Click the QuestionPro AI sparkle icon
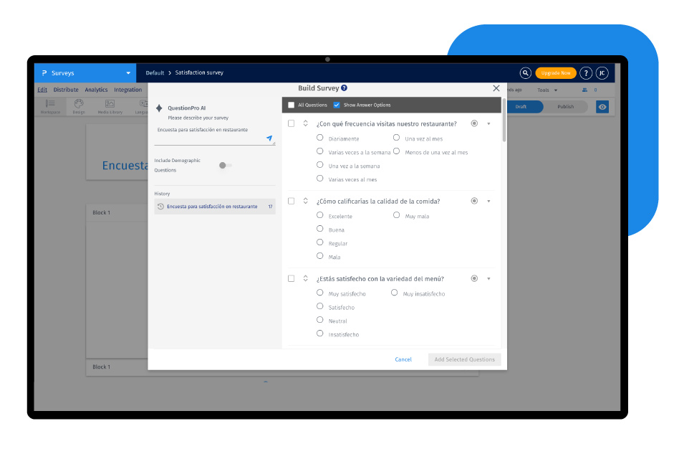 point(159,108)
